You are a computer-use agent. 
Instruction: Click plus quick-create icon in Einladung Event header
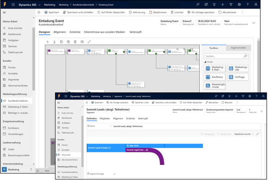[222, 5]
